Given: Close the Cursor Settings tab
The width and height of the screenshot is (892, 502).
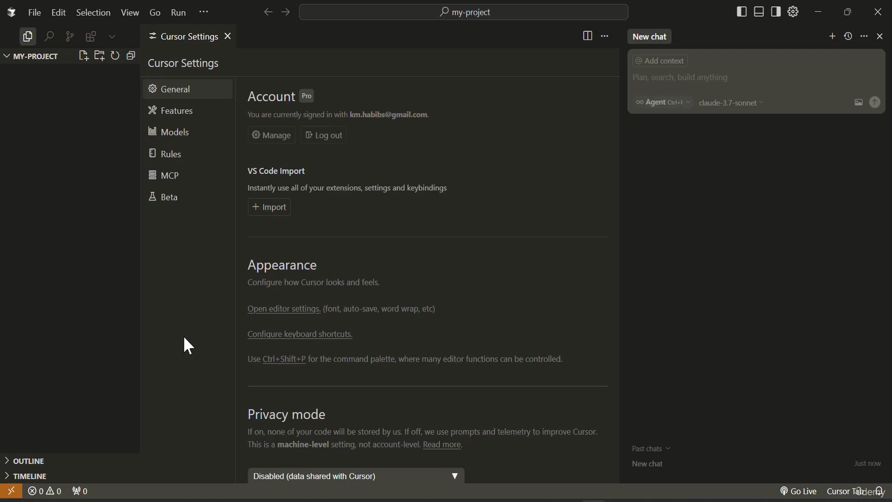Looking at the screenshot, I should click(228, 36).
